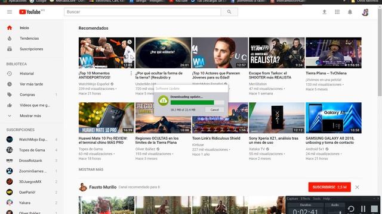Open Ver más tarde list
Screen dimensions: 382x214
(32, 84)
